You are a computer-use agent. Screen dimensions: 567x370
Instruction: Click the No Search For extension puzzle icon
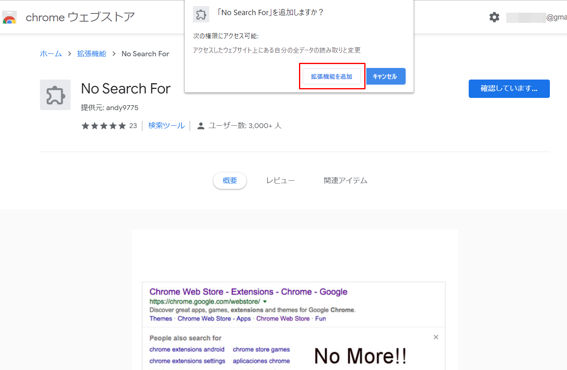55,95
